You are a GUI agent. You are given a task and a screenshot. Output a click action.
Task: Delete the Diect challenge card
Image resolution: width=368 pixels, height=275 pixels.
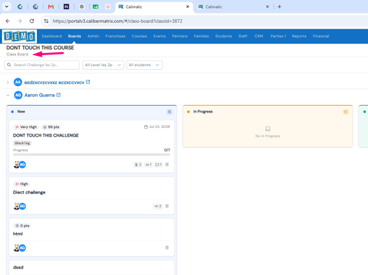[167, 206]
